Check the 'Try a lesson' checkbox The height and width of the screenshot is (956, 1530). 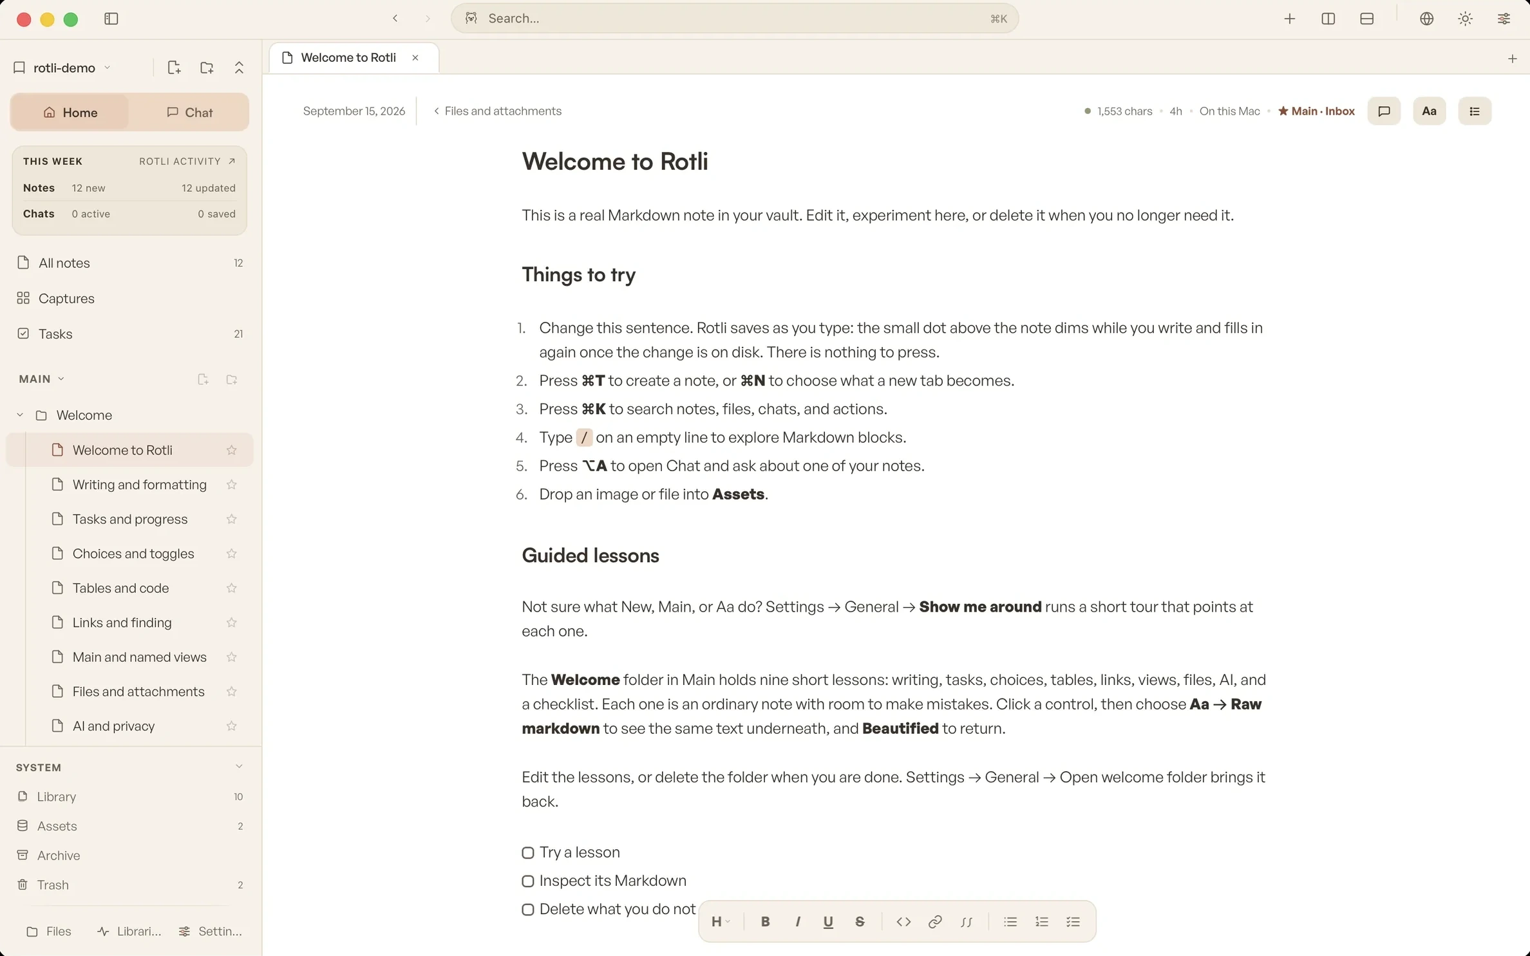click(x=528, y=852)
